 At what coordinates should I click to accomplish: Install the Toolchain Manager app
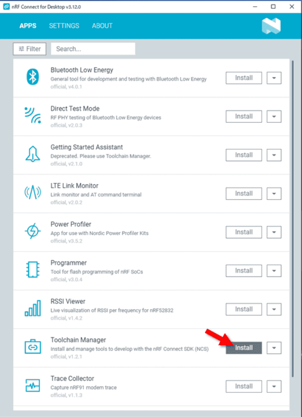point(244,348)
